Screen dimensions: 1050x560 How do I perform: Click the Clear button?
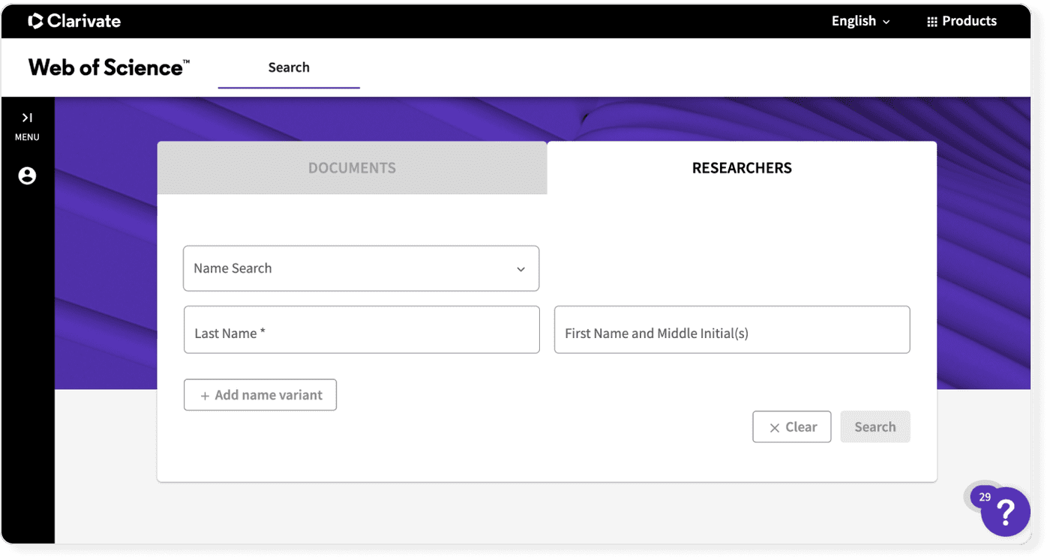point(792,427)
